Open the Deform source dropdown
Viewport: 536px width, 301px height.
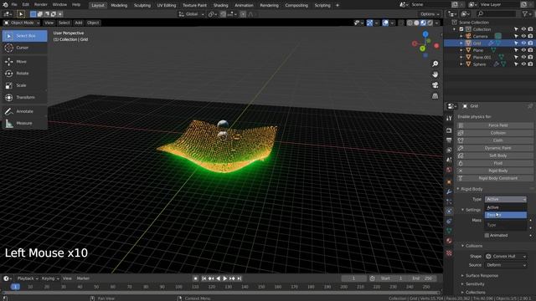pyautogui.click(x=505, y=265)
